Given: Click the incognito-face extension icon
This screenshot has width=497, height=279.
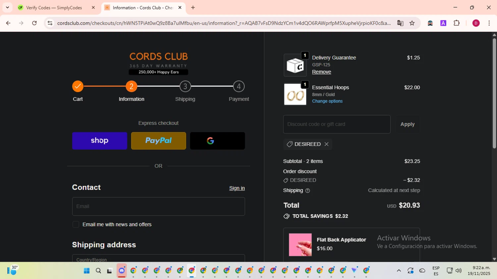Looking at the screenshot, I should click(430, 23).
